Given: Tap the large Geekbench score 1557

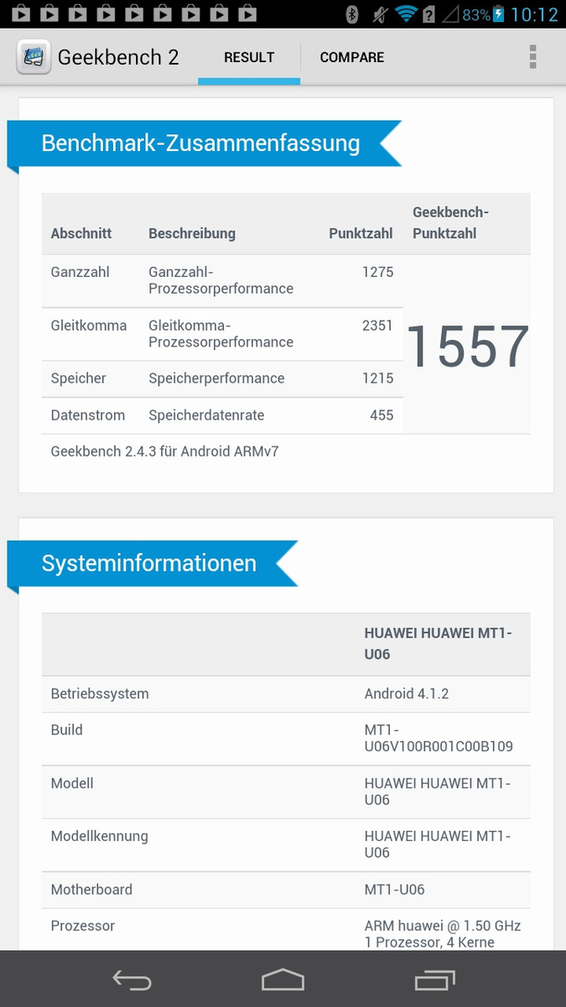Looking at the screenshot, I should 468,346.
